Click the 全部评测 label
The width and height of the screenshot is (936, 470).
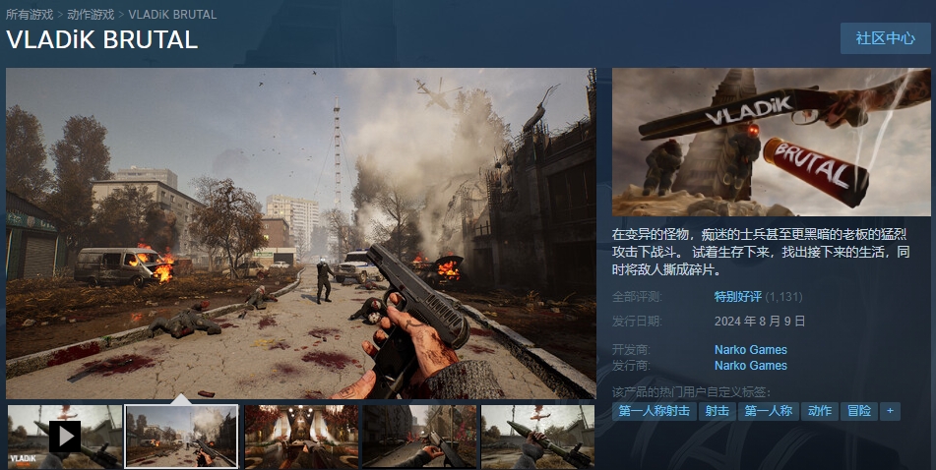637,296
